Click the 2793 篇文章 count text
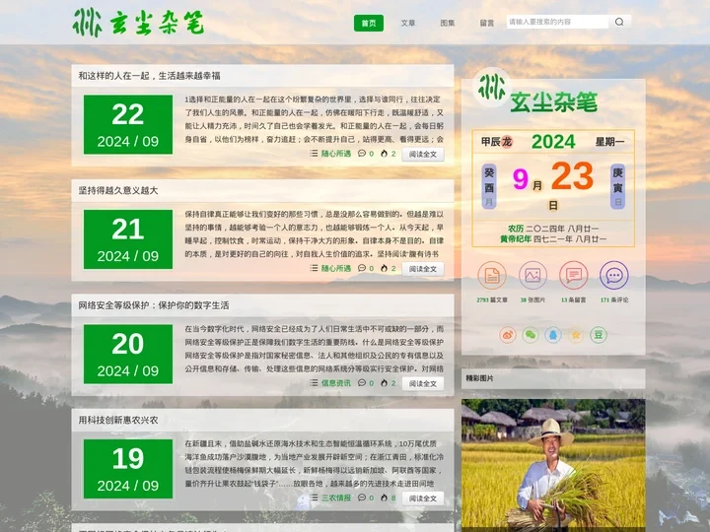Screen dimensions: 710x532 pyautogui.click(x=492, y=299)
